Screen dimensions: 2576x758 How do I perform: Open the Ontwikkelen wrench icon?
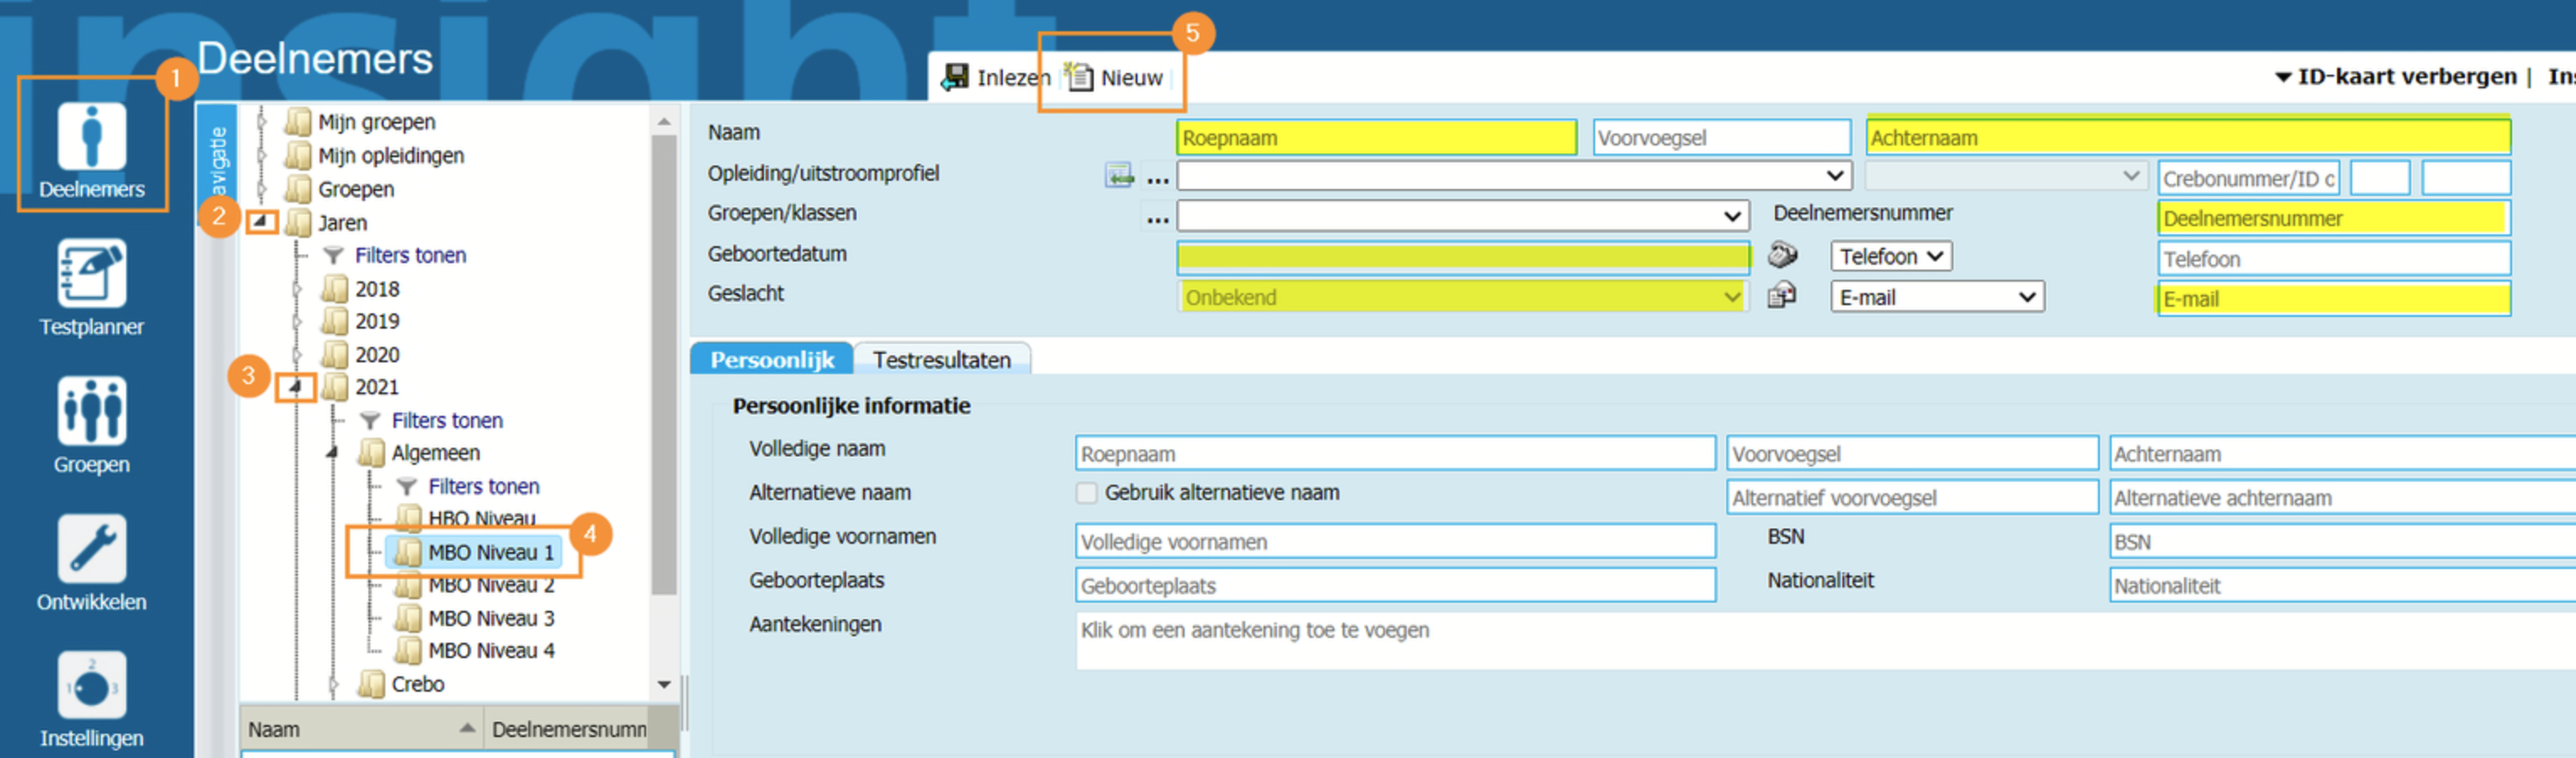point(91,561)
